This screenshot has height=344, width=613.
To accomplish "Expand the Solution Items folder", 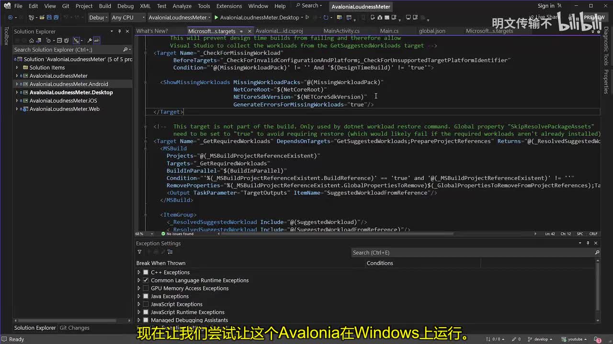I will [17, 67].
